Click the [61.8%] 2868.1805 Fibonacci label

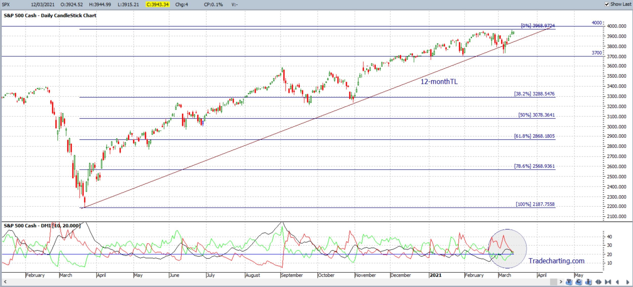(x=535, y=136)
